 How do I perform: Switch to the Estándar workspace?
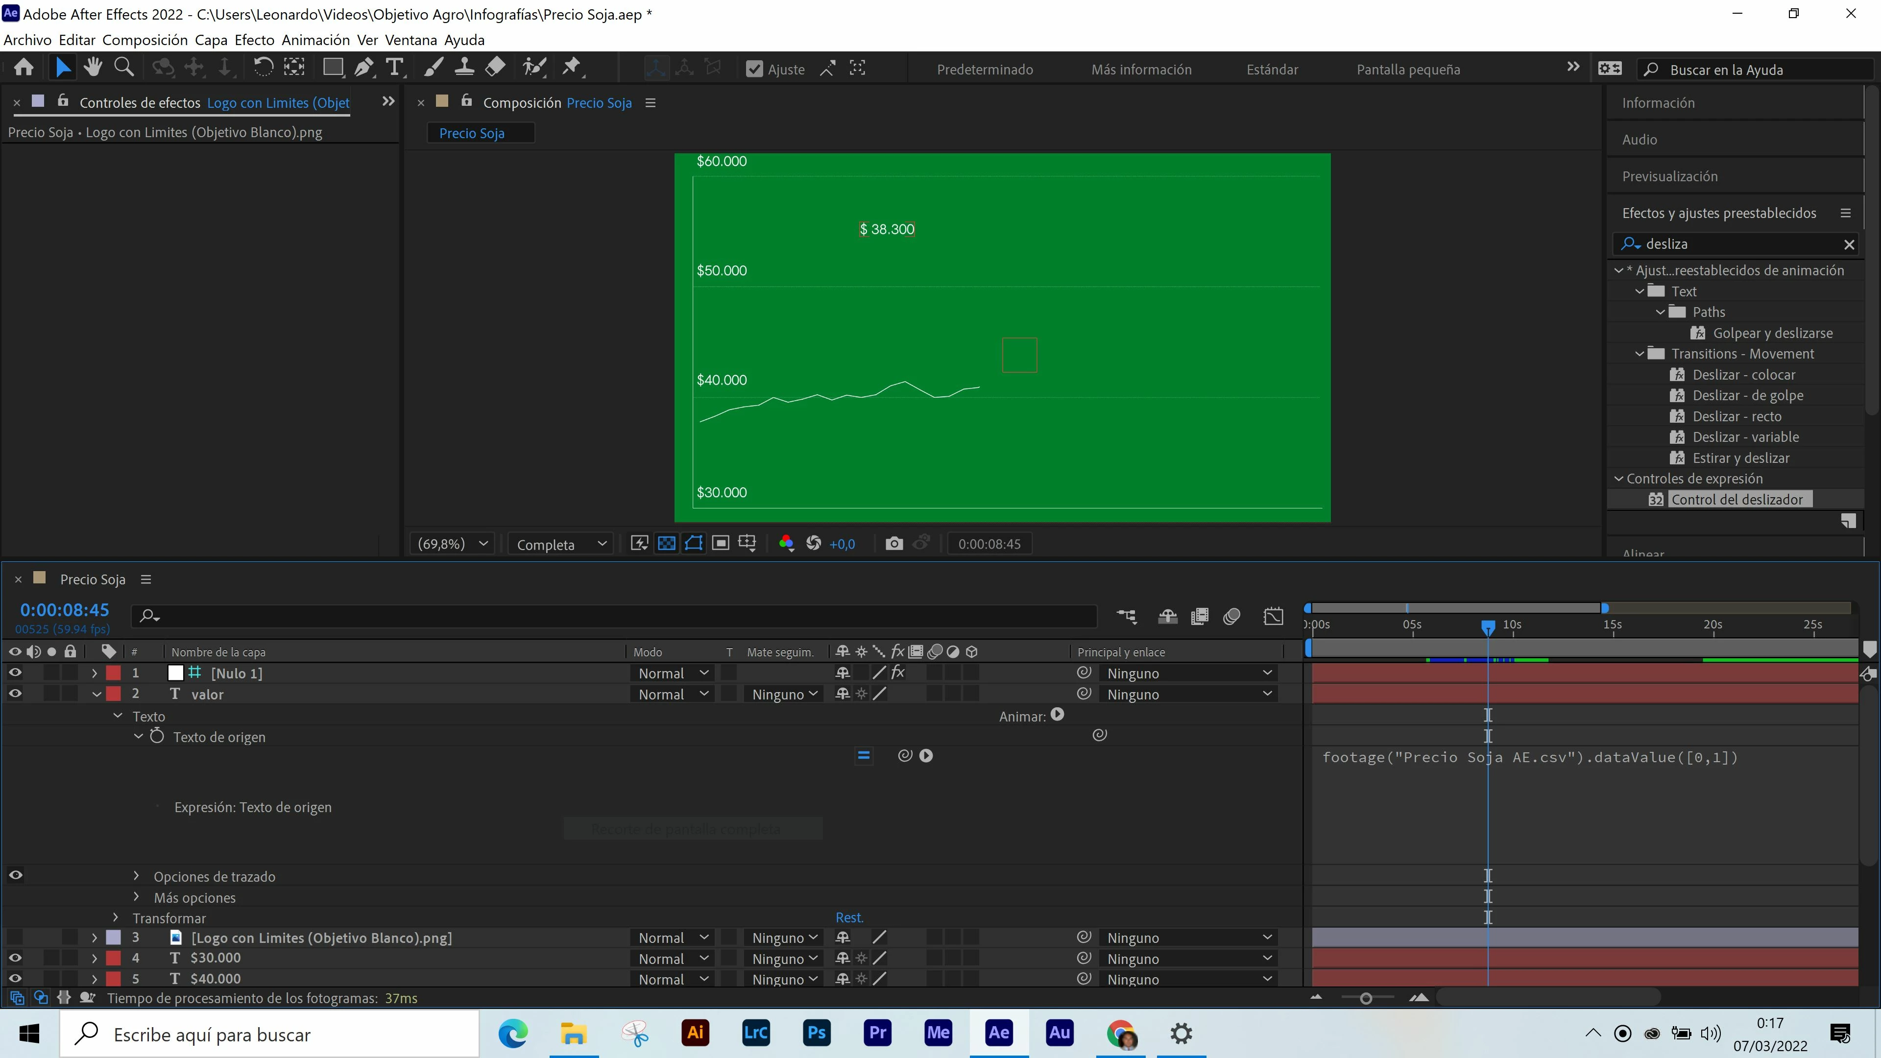(x=1272, y=70)
